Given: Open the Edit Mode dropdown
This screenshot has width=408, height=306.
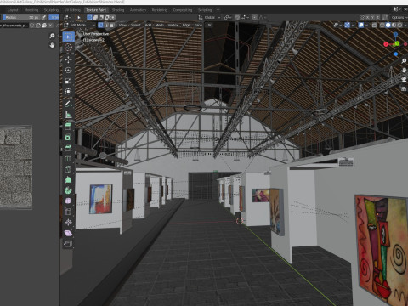Looking at the screenshot, I should [80, 25].
